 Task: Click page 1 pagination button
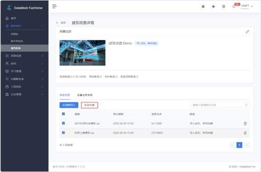(x=239, y=145)
